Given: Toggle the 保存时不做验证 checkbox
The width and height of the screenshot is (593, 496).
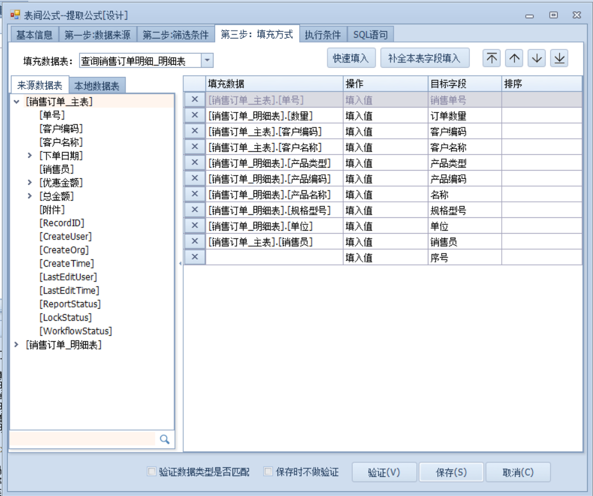Looking at the screenshot, I should click(x=269, y=472).
